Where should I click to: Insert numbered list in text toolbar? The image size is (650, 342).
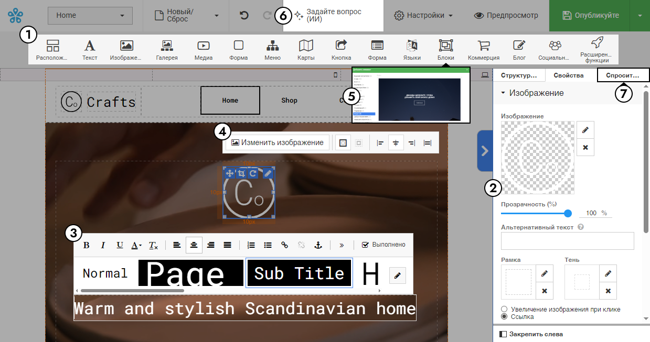pyautogui.click(x=251, y=245)
